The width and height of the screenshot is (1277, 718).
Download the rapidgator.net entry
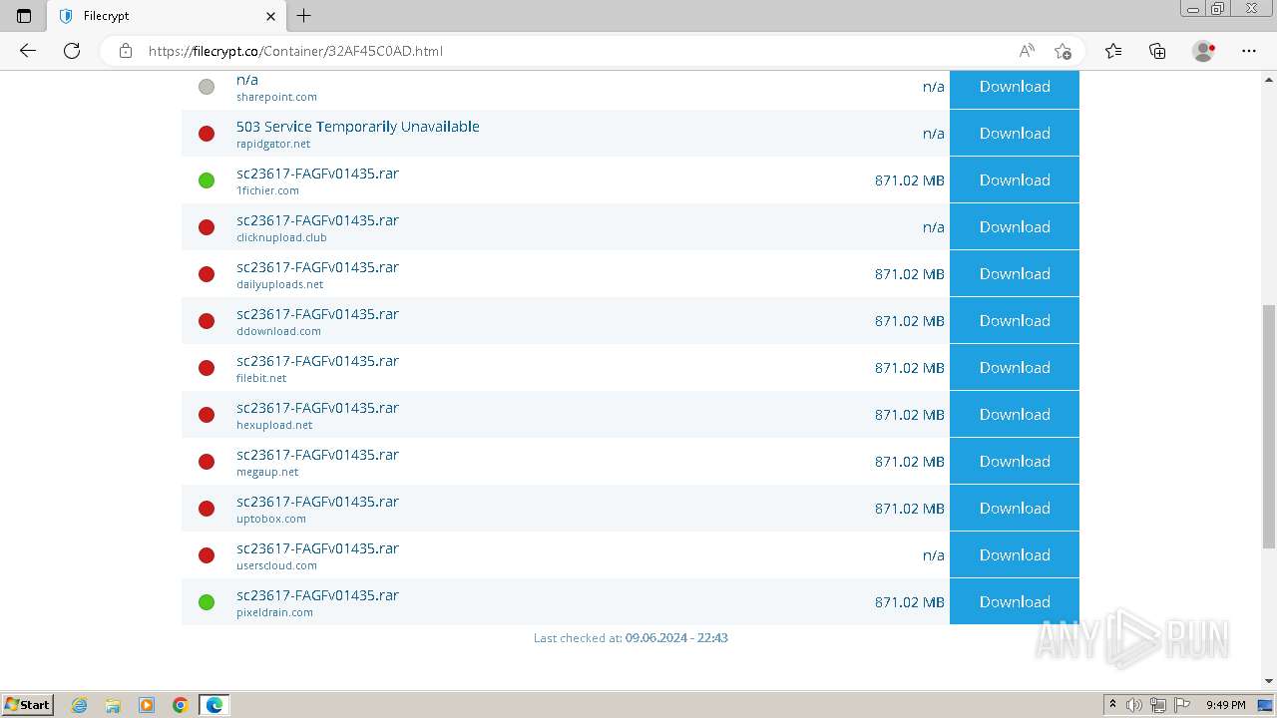[x=1015, y=133]
